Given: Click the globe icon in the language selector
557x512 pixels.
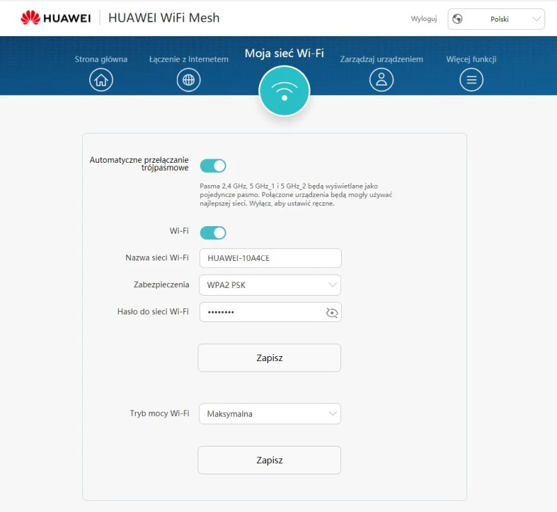Looking at the screenshot, I should pyautogui.click(x=457, y=19).
